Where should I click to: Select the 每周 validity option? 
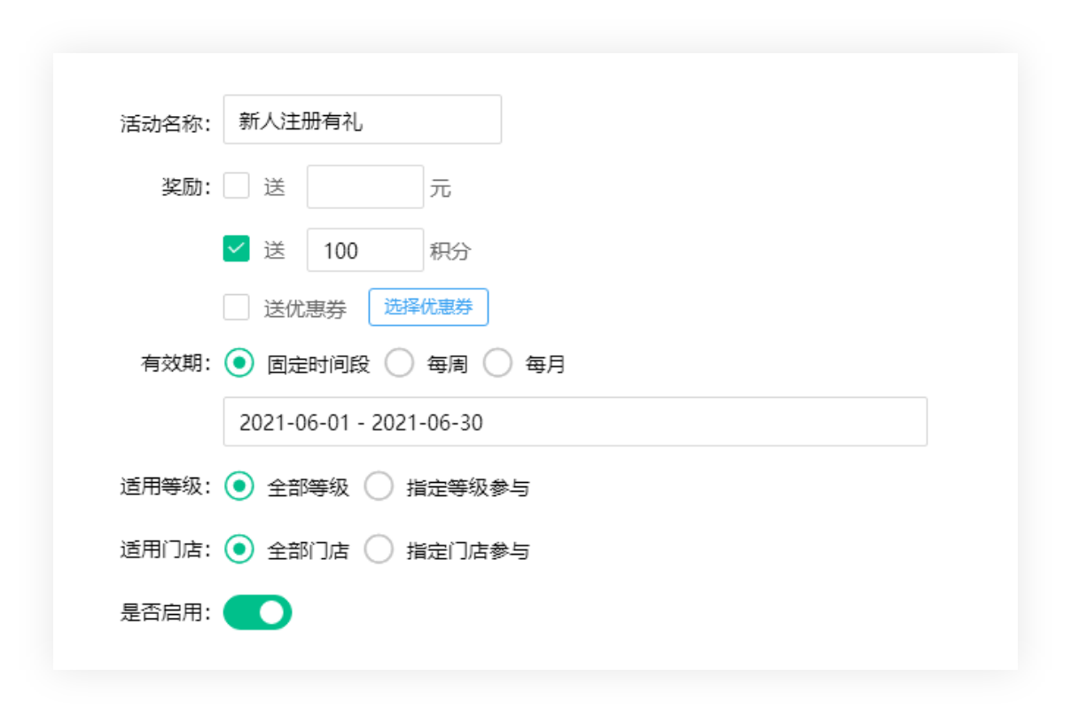[400, 363]
